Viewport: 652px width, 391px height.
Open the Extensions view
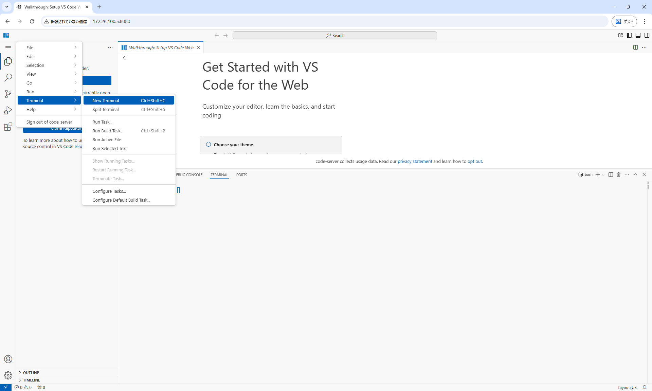coord(8,127)
